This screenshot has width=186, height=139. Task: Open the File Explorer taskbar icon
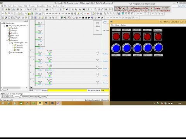15,103
